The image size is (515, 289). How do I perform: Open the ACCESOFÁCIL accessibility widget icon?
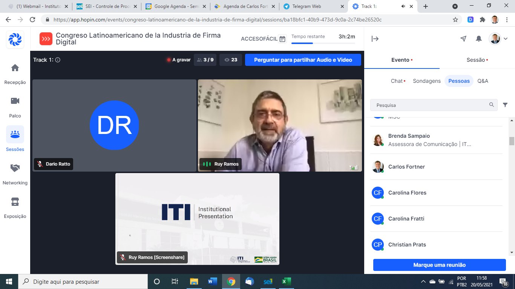tap(282, 39)
